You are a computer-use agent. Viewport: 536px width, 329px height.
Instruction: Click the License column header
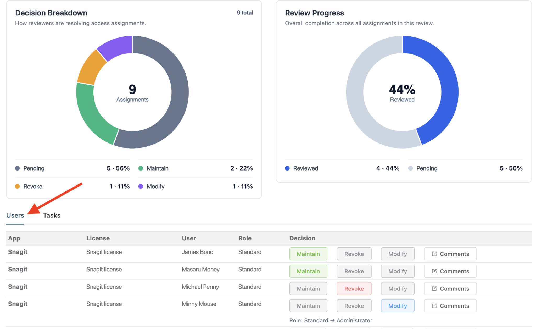click(98, 238)
